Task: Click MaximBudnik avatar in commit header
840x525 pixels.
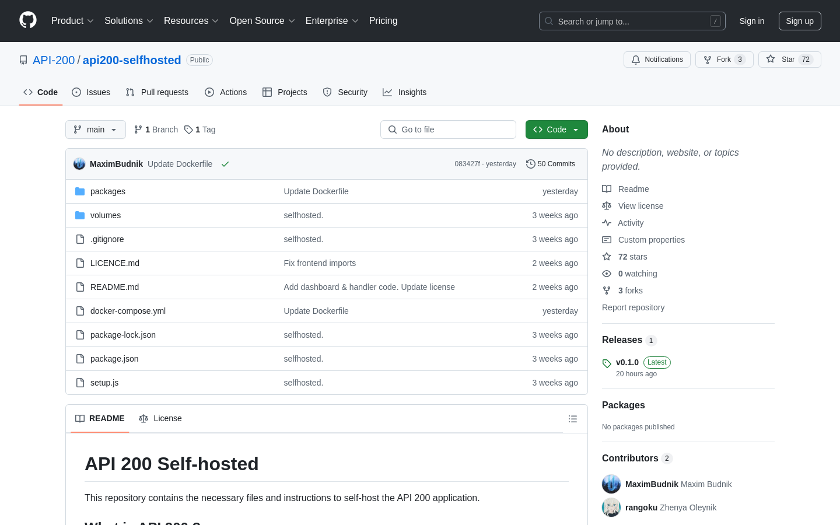Action: coord(79,164)
